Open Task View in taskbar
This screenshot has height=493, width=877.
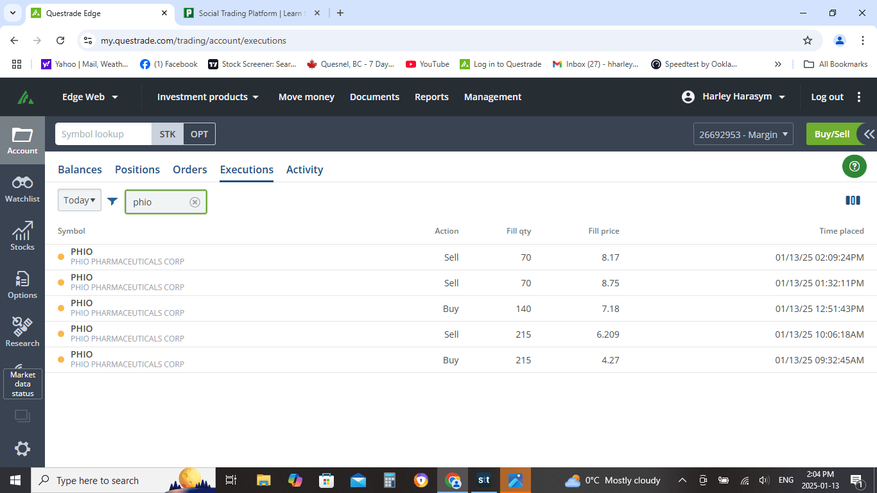[x=231, y=480]
